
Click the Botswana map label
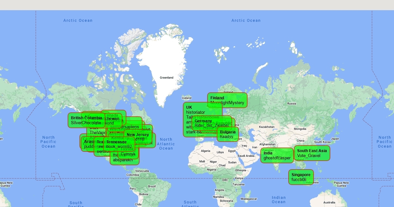(x=227, y=200)
